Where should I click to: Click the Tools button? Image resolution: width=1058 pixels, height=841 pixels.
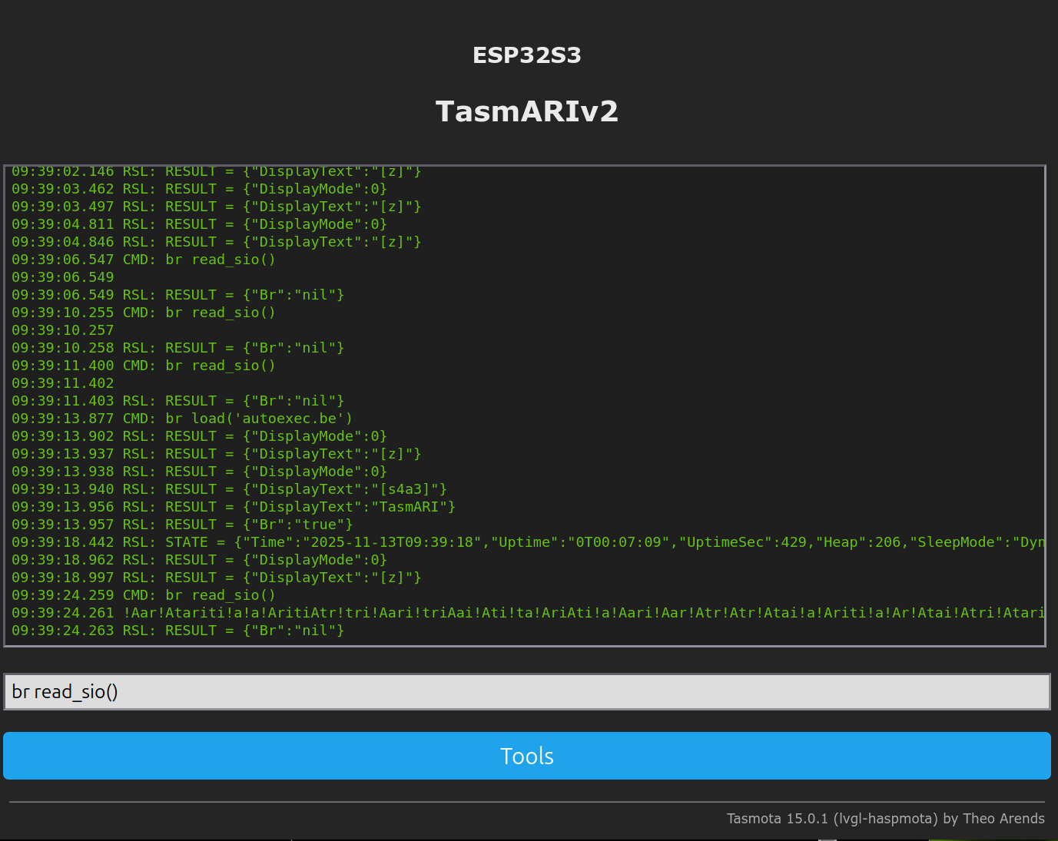point(526,756)
